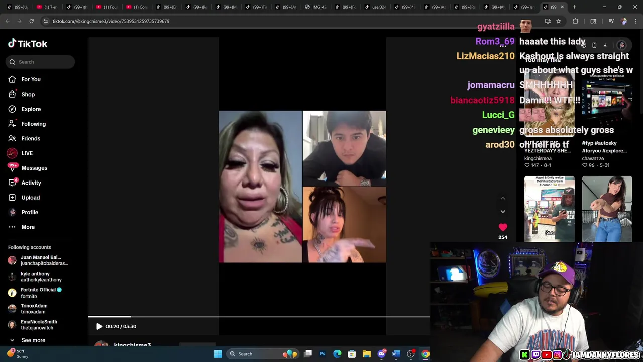Open the Discord icon on taskbar
The height and width of the screenshot is (362, 643).
click(381, 354)
